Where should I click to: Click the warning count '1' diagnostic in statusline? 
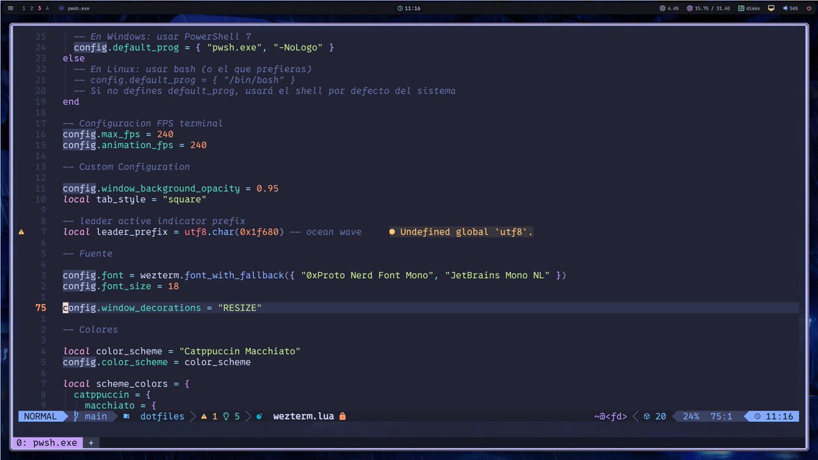click(x=209, y=416)
